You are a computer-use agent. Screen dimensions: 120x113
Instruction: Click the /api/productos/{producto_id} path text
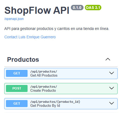[x=55, y=102]
